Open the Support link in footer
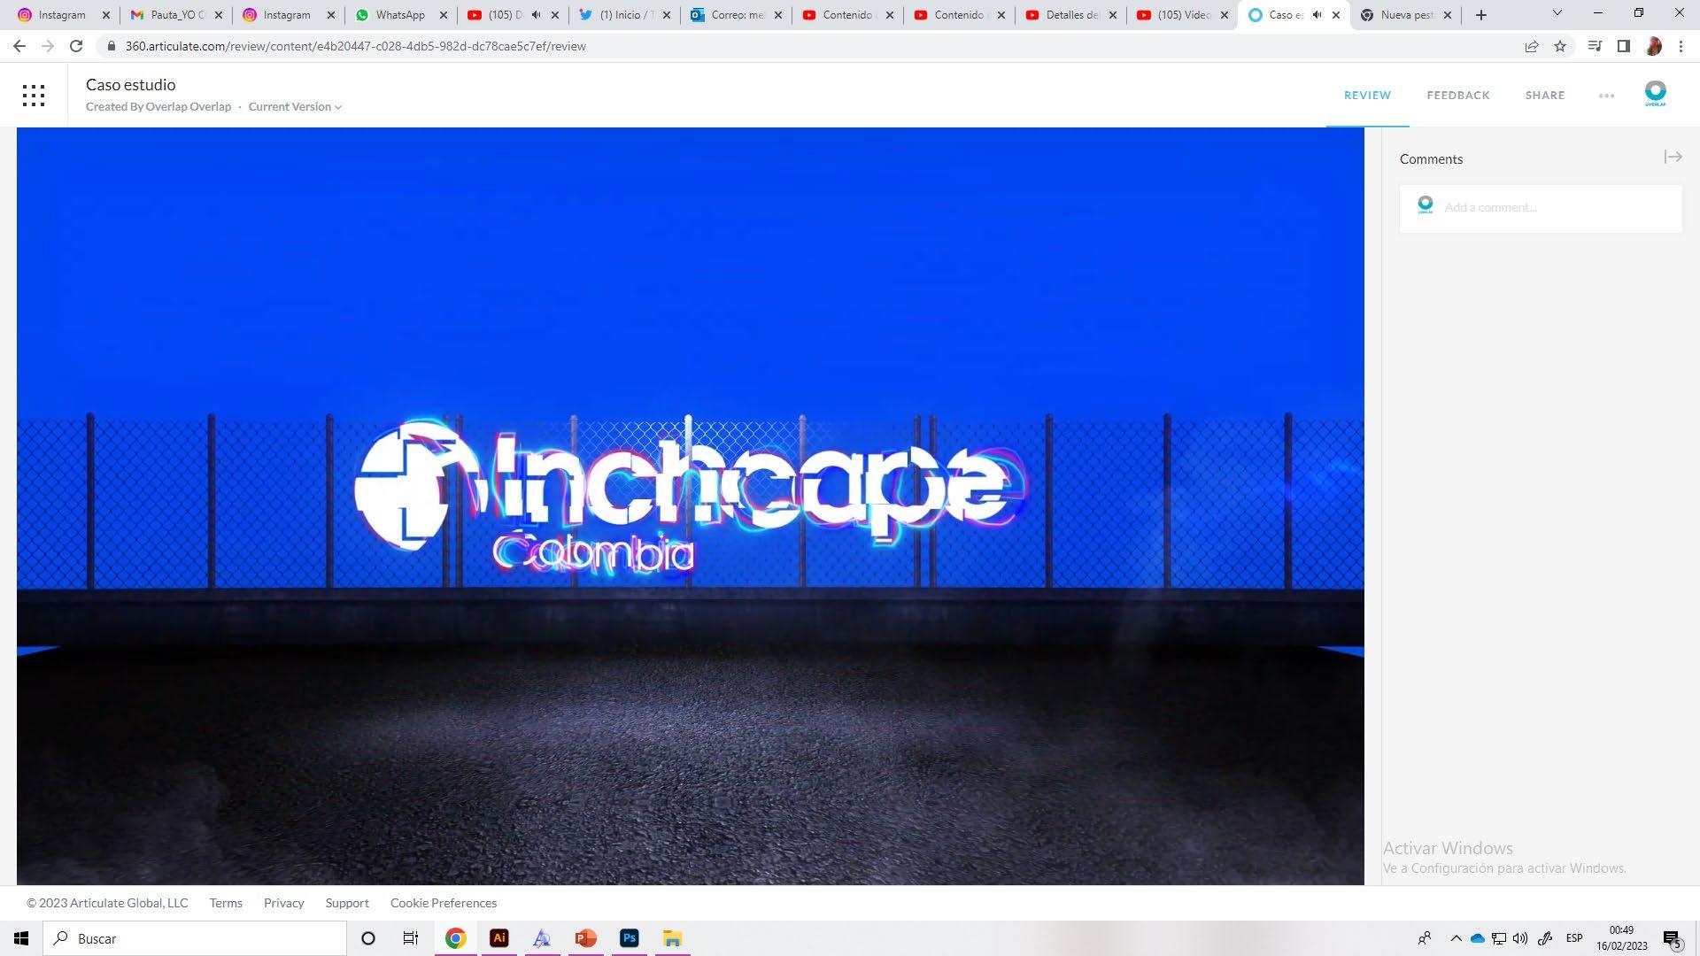Viewport: 1700px width, 956px height. [347, 903]
